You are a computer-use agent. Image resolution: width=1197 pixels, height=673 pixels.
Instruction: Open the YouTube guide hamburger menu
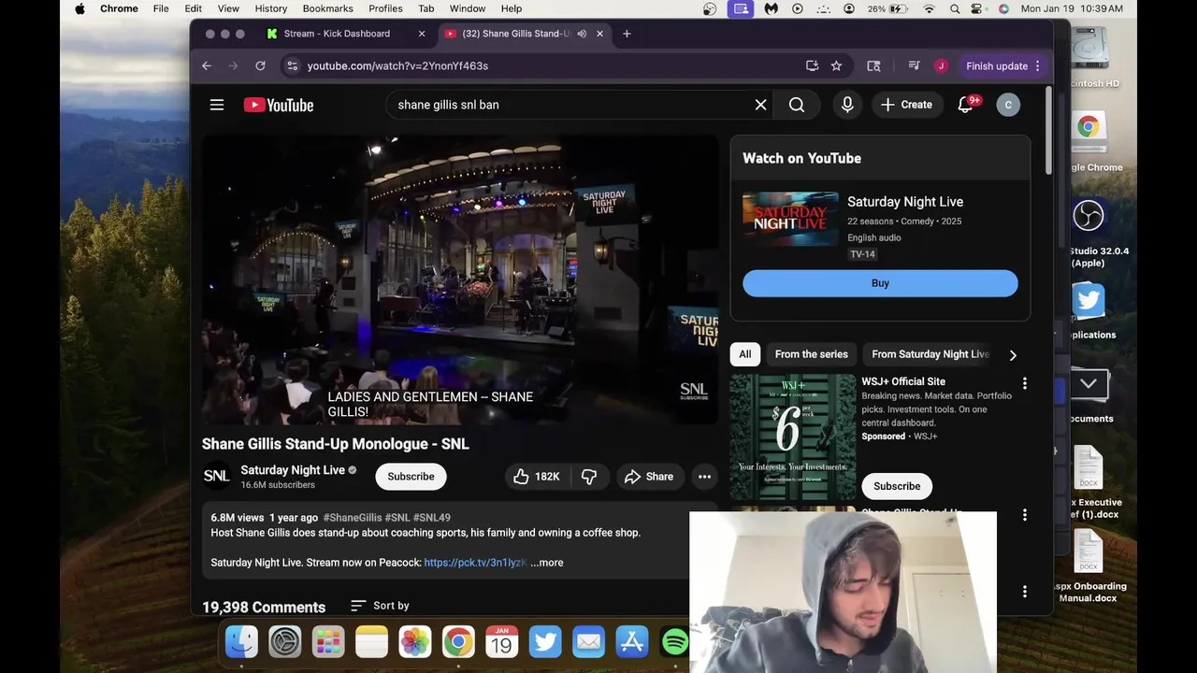click(x=217, y=105)
